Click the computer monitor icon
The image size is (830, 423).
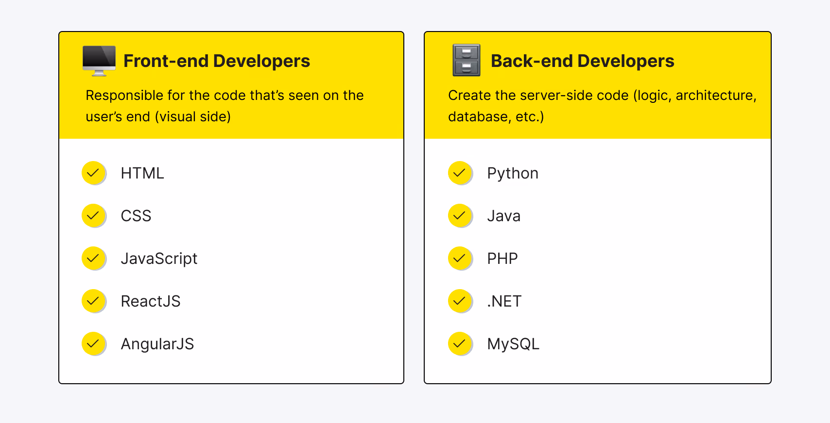point(99,61)
